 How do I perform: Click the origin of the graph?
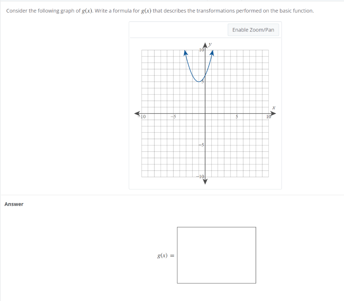point(205,114)
